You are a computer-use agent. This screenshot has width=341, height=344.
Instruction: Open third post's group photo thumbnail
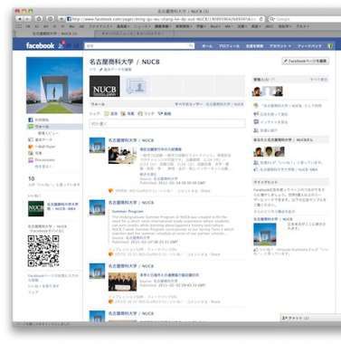coord(122,282)
